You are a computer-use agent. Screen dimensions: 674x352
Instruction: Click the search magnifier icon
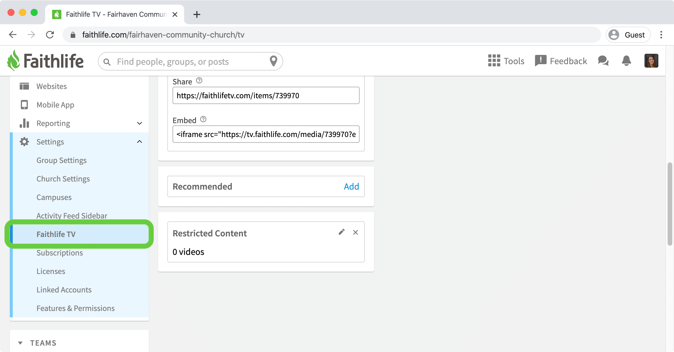click(x=107, y=62)
